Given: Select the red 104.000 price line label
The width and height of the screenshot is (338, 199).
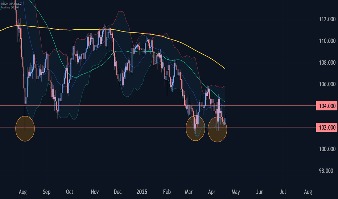Looking at the screenshot, I should click(x=326, y=106).
